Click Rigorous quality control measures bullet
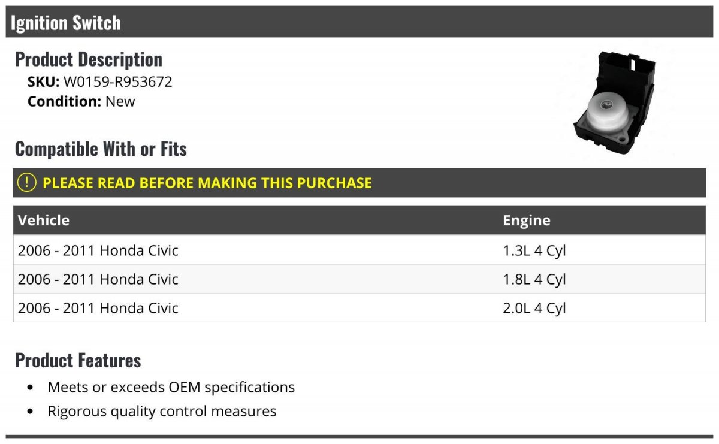 162,411
